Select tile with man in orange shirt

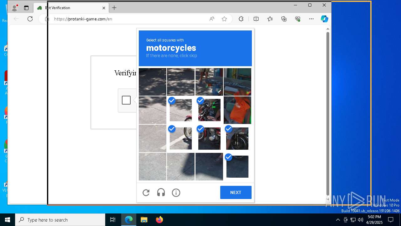237,110
